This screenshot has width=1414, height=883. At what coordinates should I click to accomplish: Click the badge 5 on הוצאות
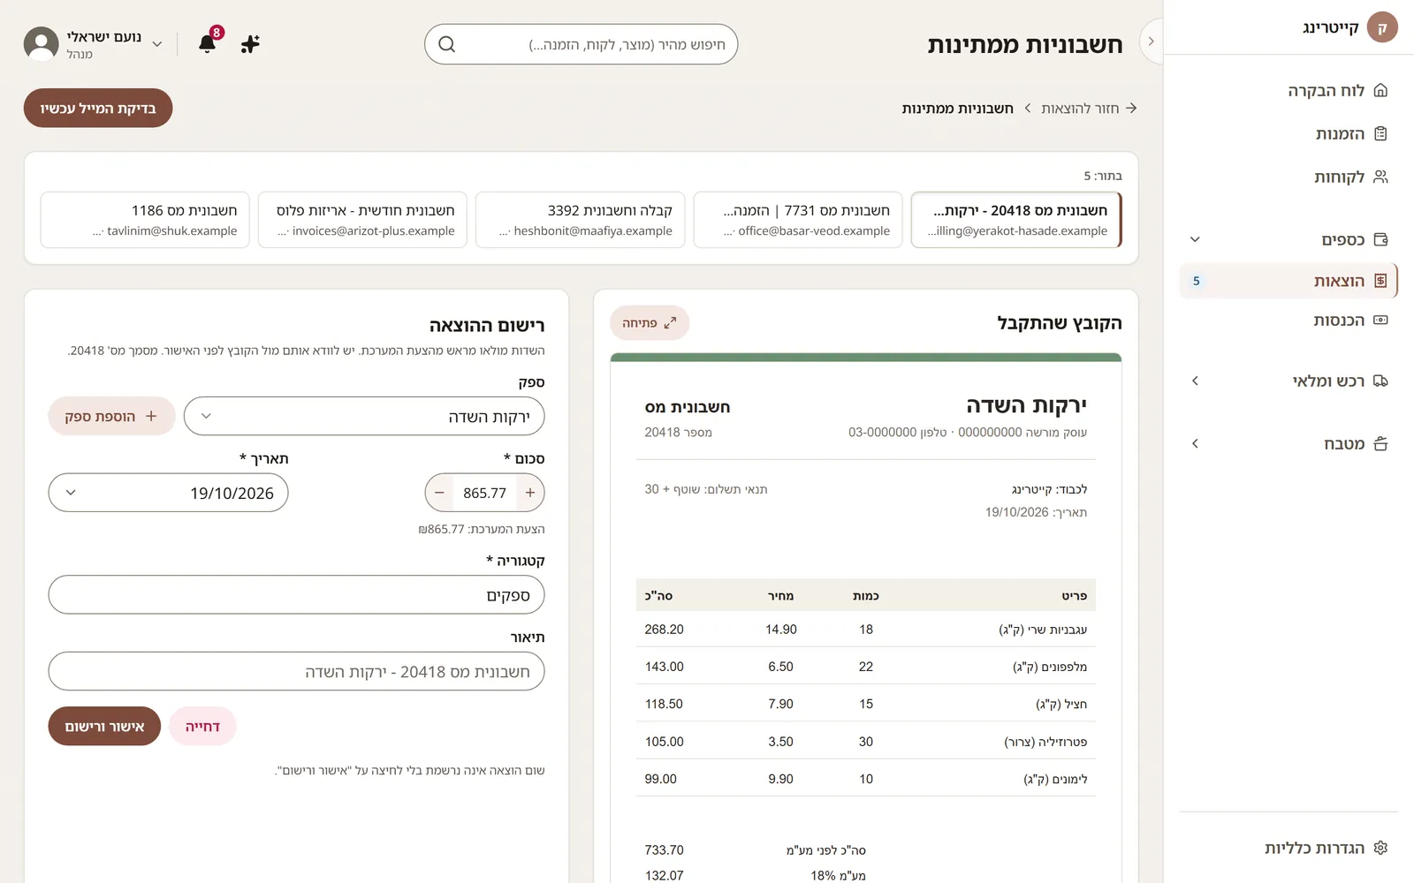coord(1197,281)
